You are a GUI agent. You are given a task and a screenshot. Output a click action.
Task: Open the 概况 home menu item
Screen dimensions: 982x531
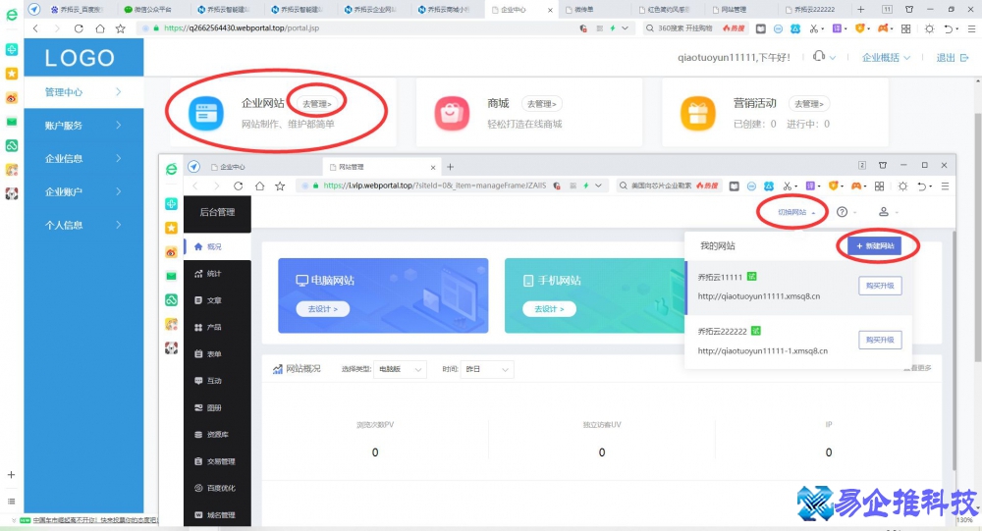[217, 246]
